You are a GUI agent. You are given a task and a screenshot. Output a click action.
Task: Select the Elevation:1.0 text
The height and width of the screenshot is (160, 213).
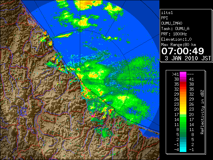176,39
